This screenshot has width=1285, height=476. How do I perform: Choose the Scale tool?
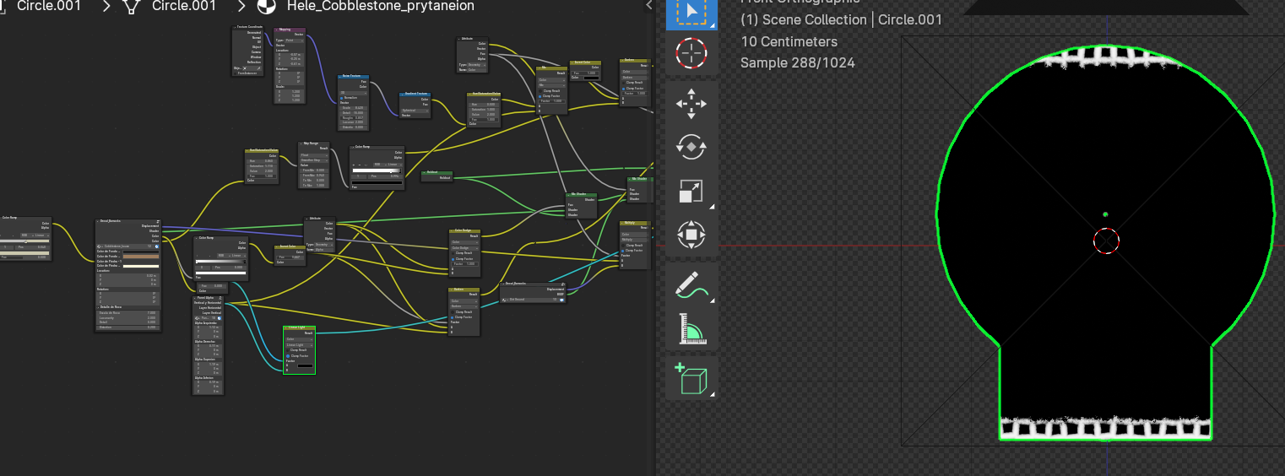click(x=691, y=191)
